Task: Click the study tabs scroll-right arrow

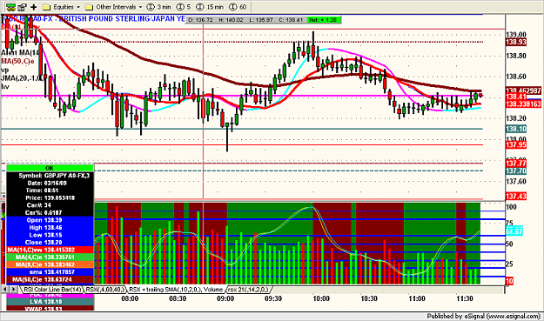Action: [13, 289]
